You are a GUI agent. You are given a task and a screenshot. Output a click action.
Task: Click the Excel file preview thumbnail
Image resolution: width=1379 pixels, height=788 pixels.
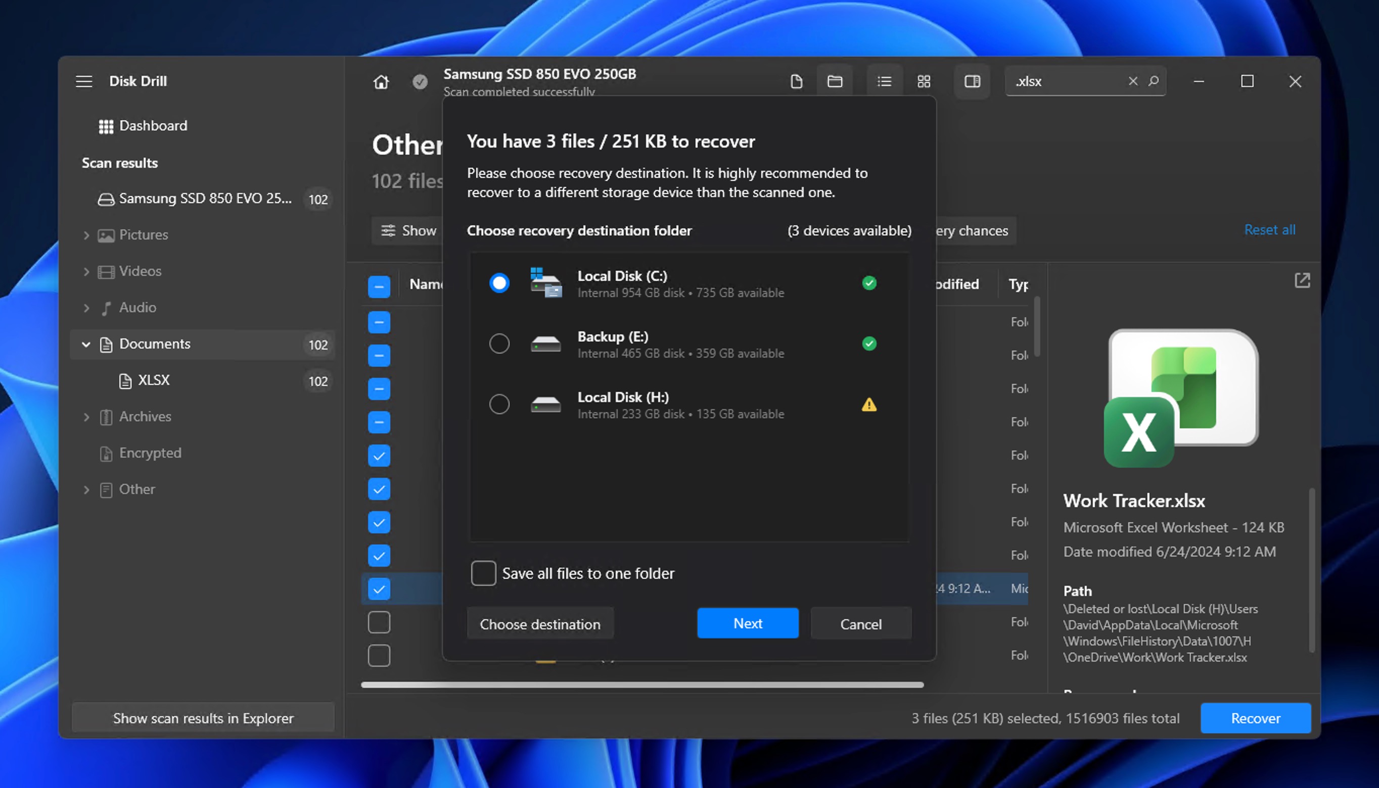click(x=1181, y=399)
